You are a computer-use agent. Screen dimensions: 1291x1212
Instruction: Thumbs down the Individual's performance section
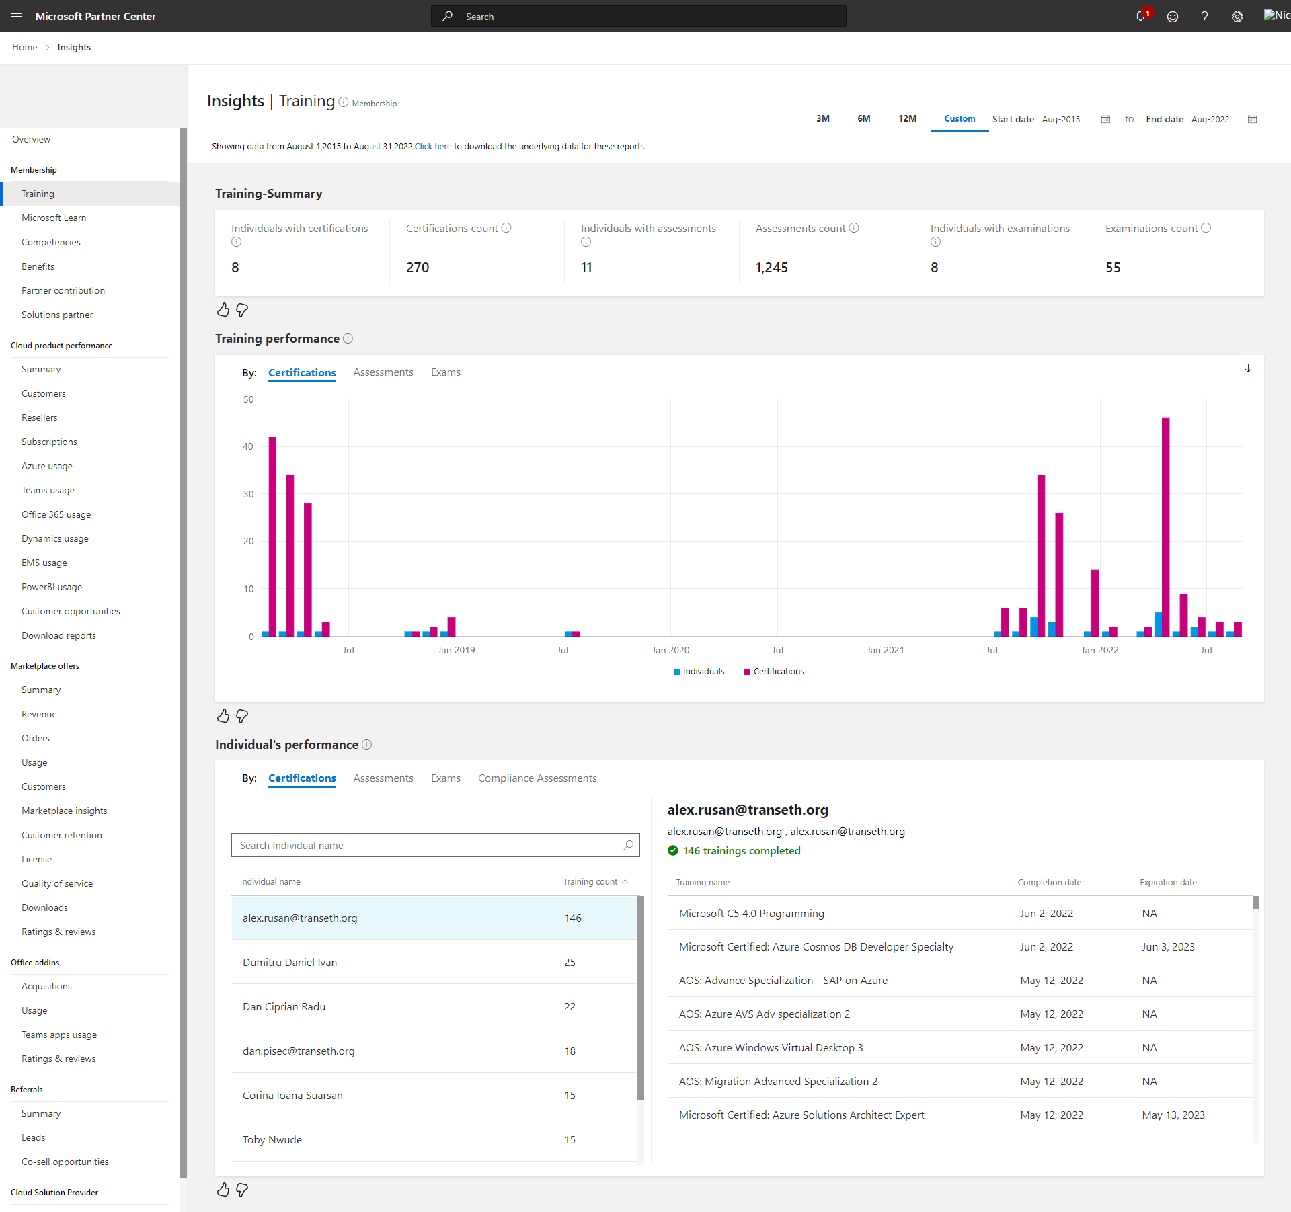pyautogui.click(x=242, y=1190)
